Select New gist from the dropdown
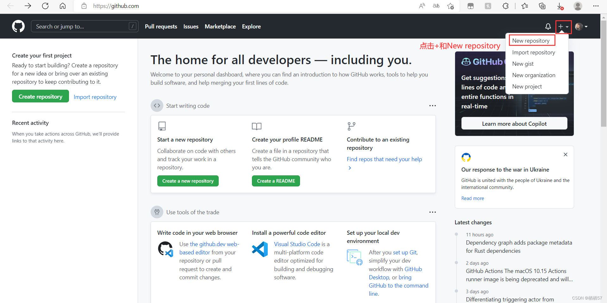 pos(523,64)
